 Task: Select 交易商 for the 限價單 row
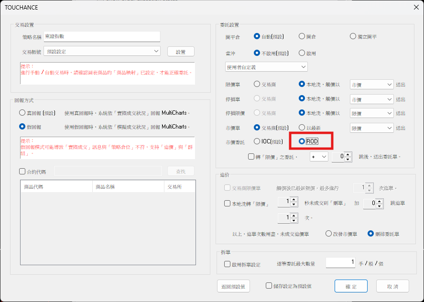(257, 84)
